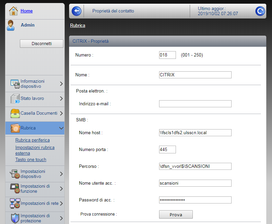This screenshot has width=272, height=224.
Task: Click the Impostazioni di rete network icon
Action: (15, 203)
